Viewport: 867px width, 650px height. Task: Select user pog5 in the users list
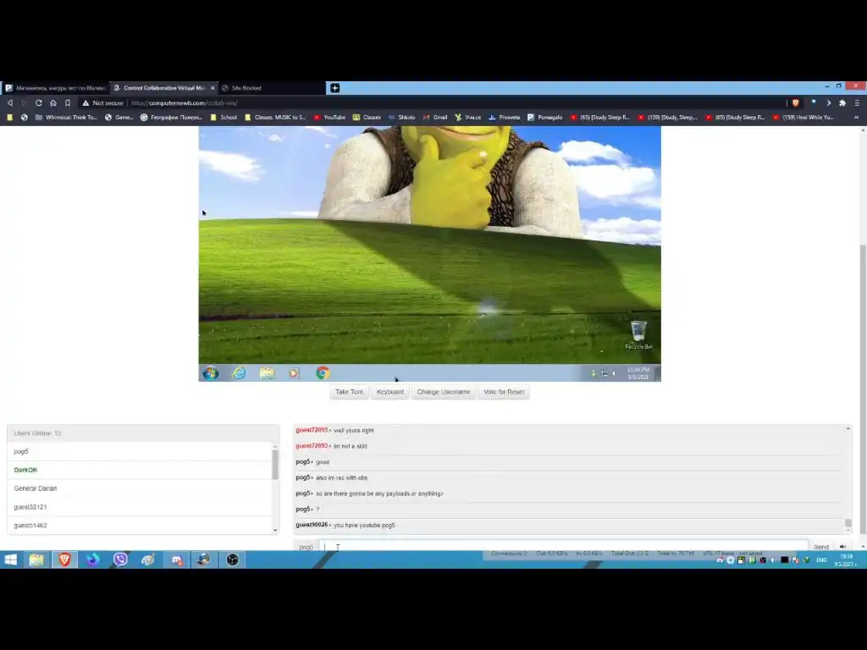pyautogui.click(x=140, y=452)
